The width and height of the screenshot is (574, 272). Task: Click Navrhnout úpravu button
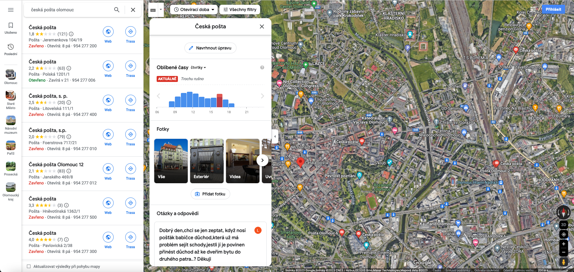tap(210, 48)
